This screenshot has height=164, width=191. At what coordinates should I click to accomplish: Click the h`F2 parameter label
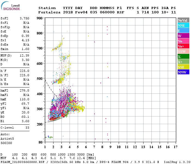[x=4, y=75]
